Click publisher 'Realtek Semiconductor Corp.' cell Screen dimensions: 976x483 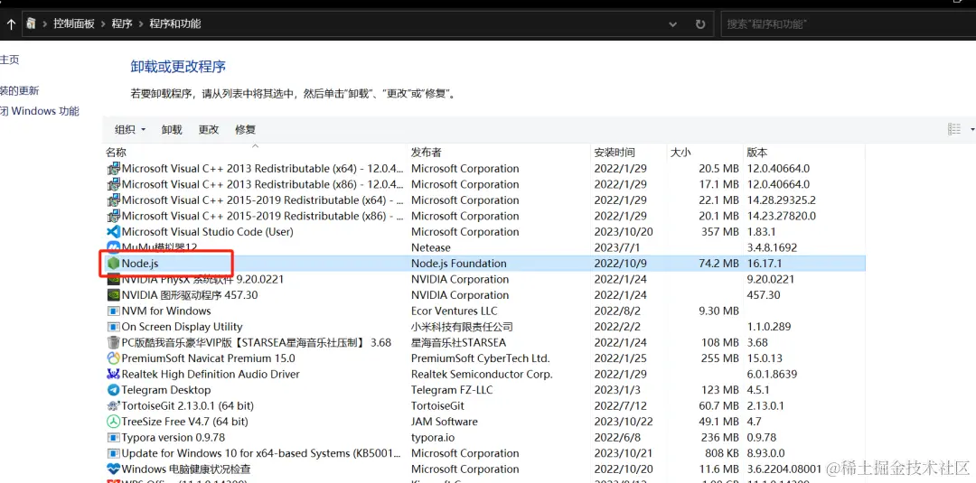[482, 375]
